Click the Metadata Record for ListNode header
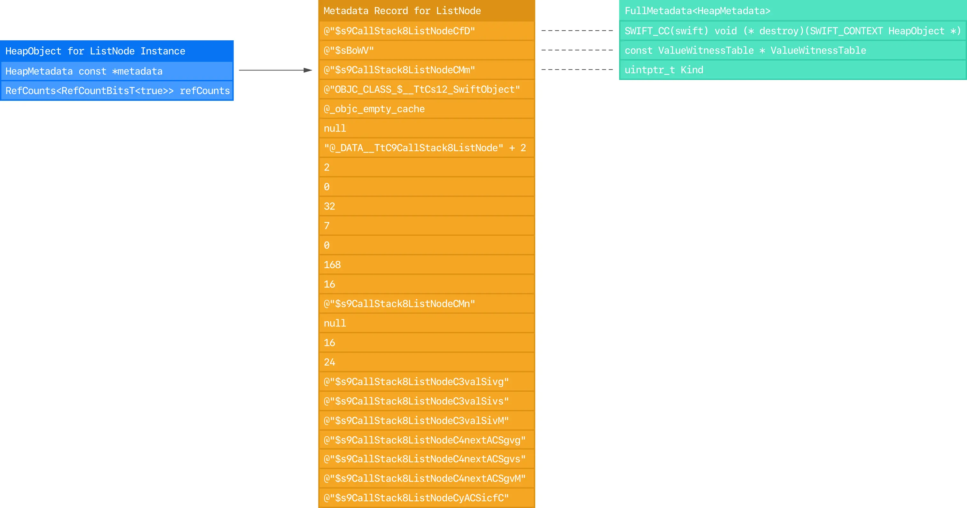The image size is (967, 508). 427,11
